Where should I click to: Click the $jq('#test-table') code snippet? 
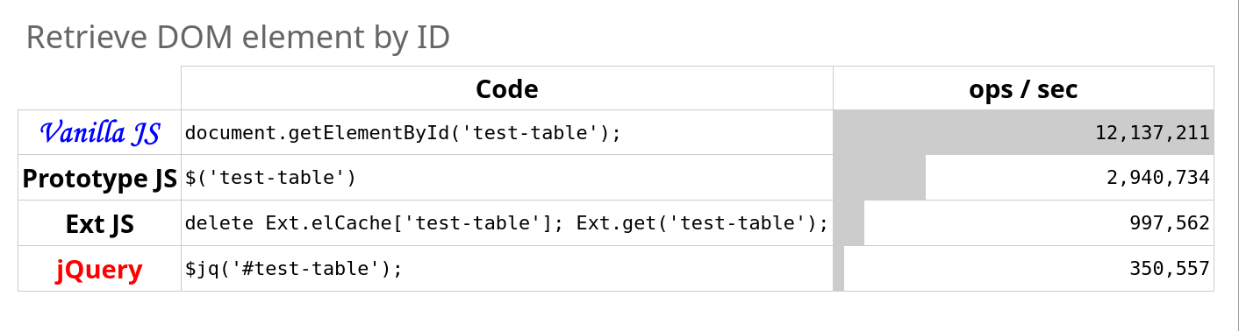click(293, 269)
